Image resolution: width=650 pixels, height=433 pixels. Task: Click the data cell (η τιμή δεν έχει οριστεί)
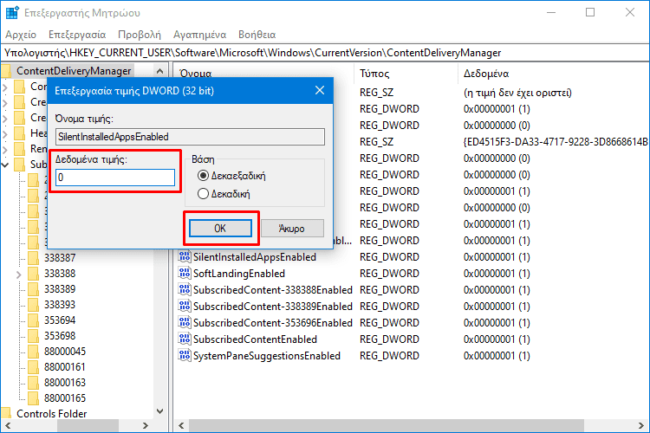point(517,93)
